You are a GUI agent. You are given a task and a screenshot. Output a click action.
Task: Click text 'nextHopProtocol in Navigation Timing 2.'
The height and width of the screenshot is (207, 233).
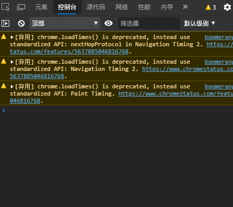pyautogui.click(x=137, y=44)
